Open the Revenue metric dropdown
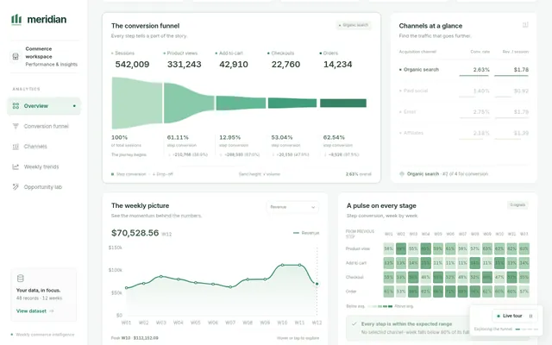 292,207
